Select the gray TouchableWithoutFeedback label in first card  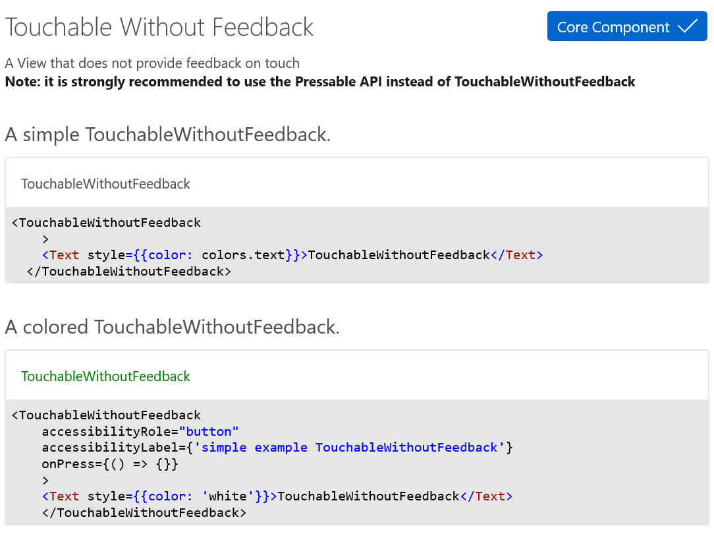pos(105,183)
